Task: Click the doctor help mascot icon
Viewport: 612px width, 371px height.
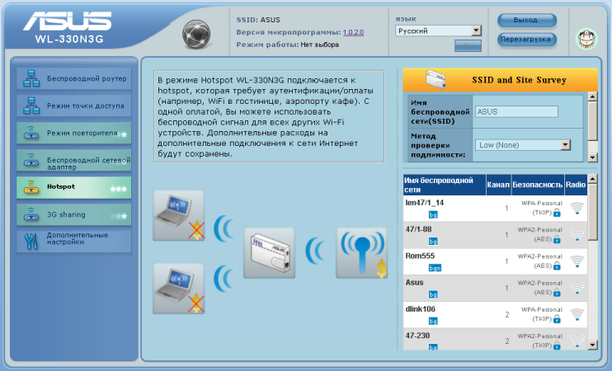Action: [587, 39]
